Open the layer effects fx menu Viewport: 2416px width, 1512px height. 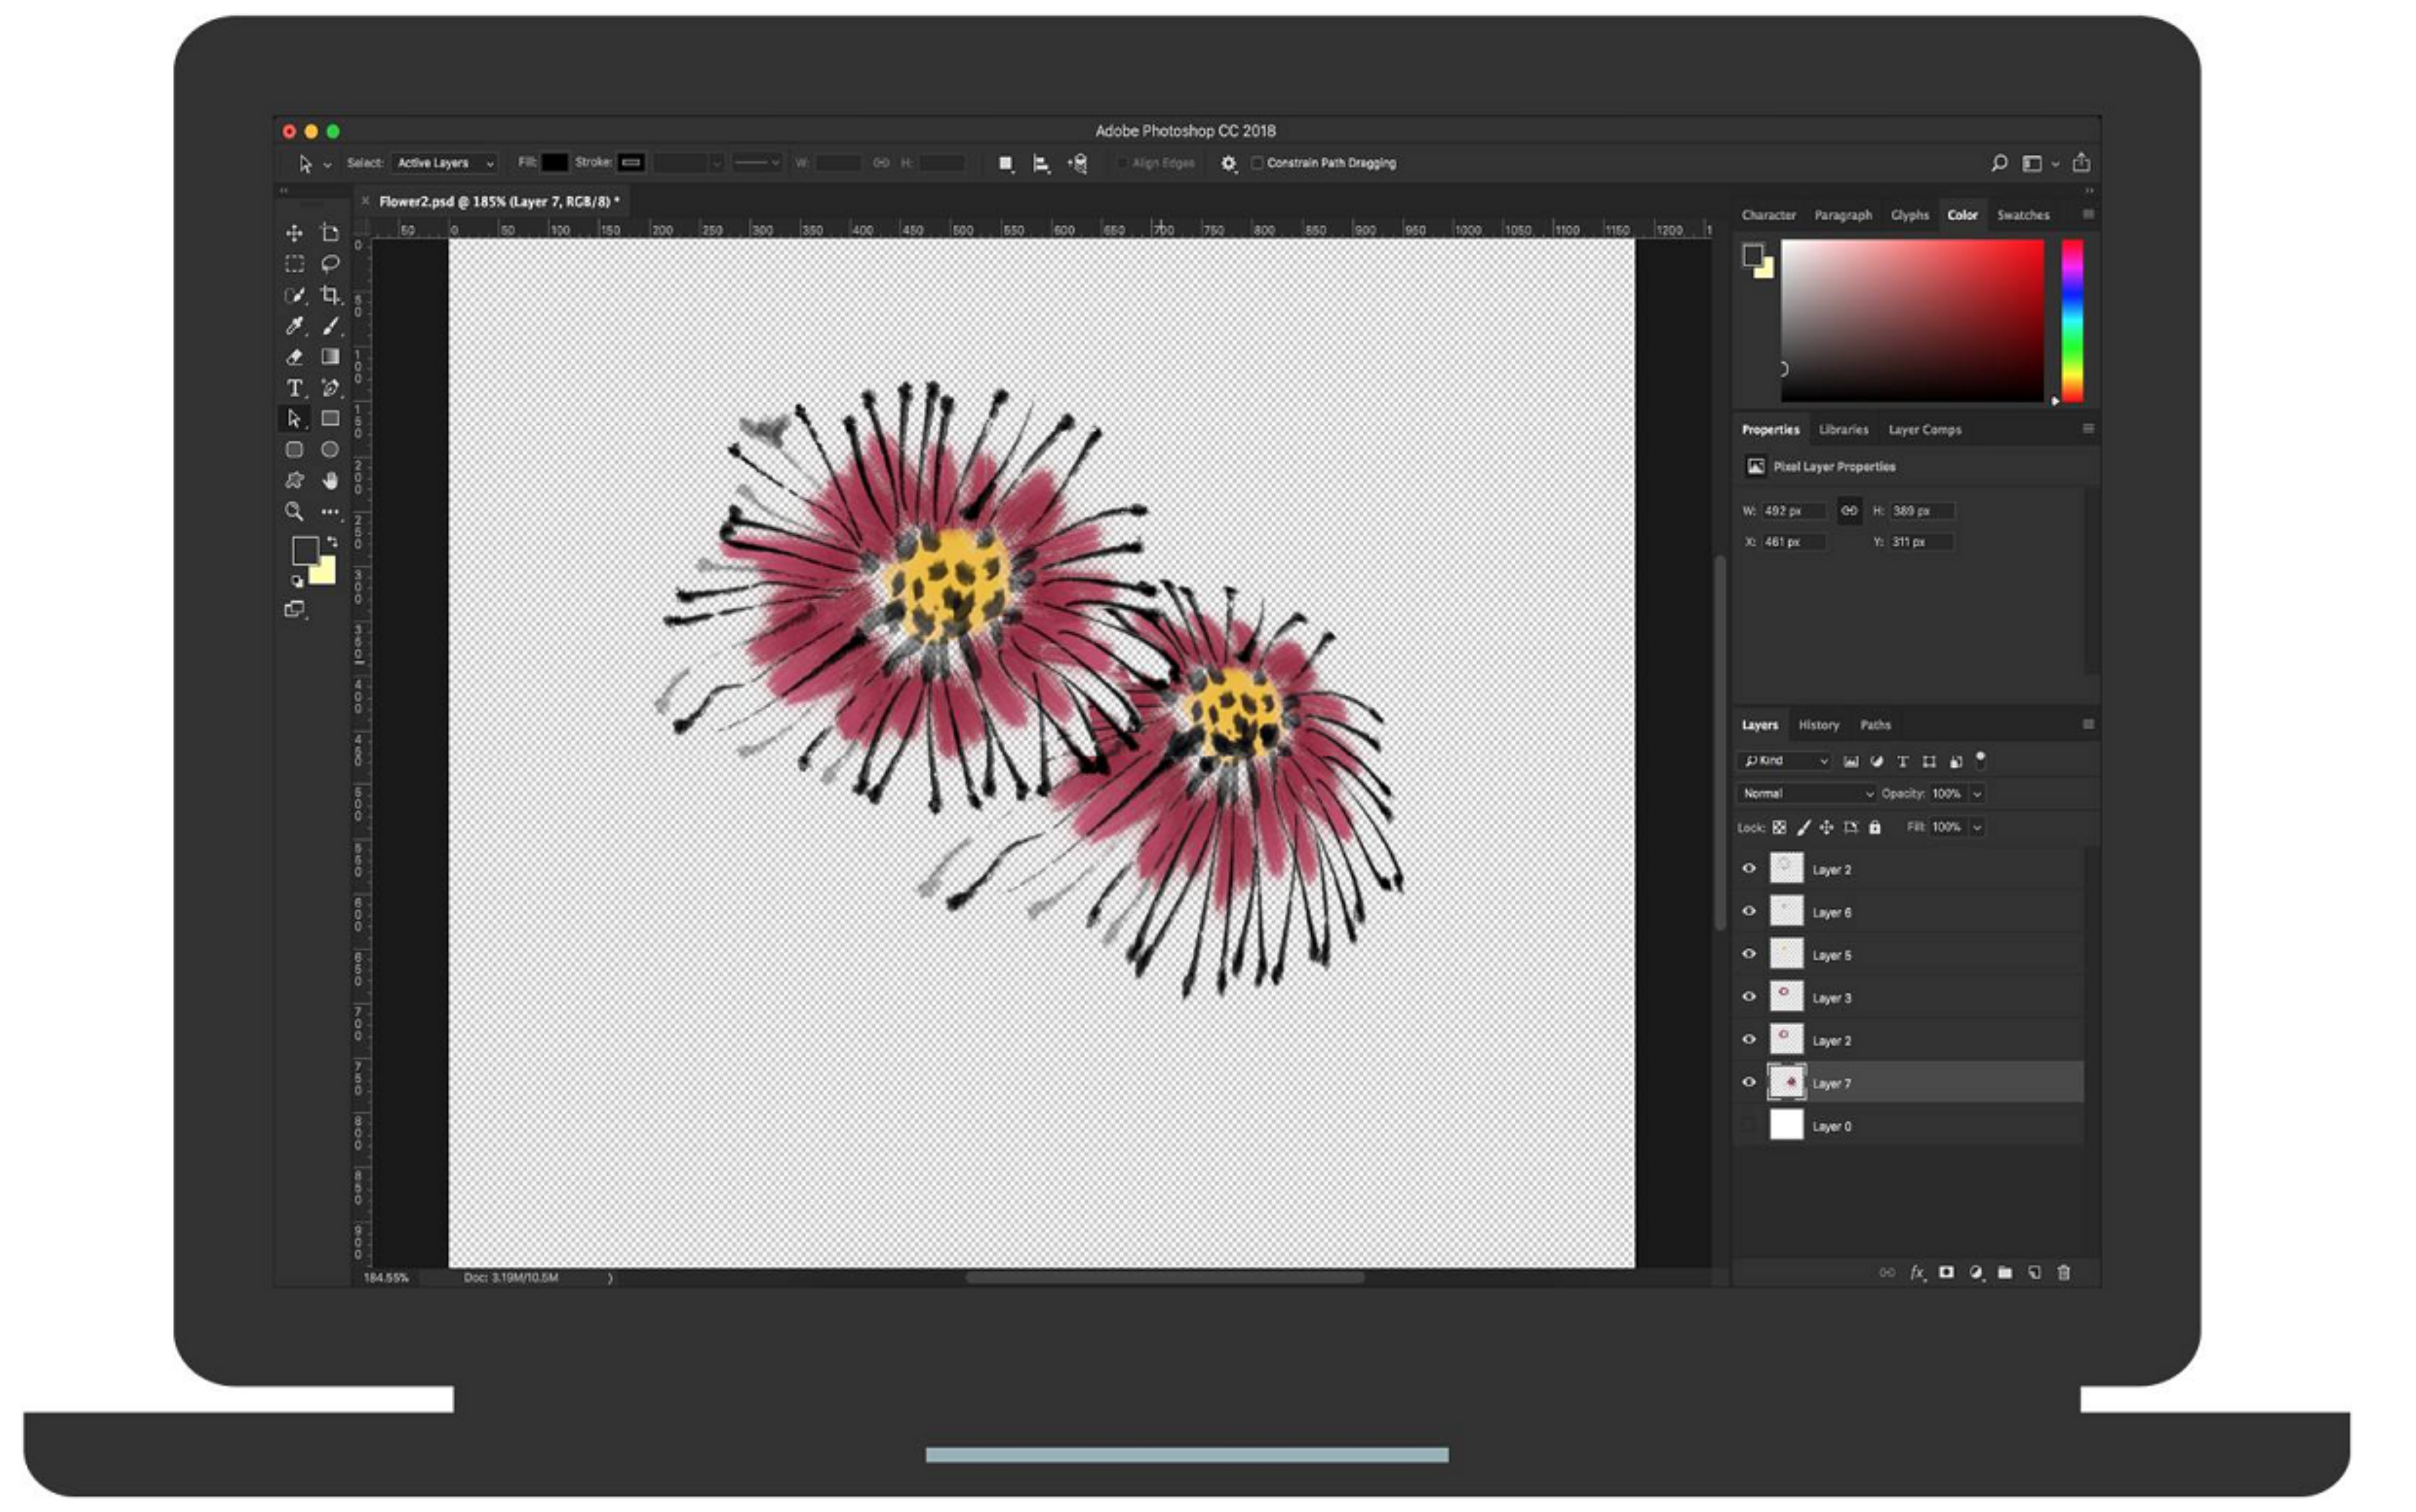1916,1273
